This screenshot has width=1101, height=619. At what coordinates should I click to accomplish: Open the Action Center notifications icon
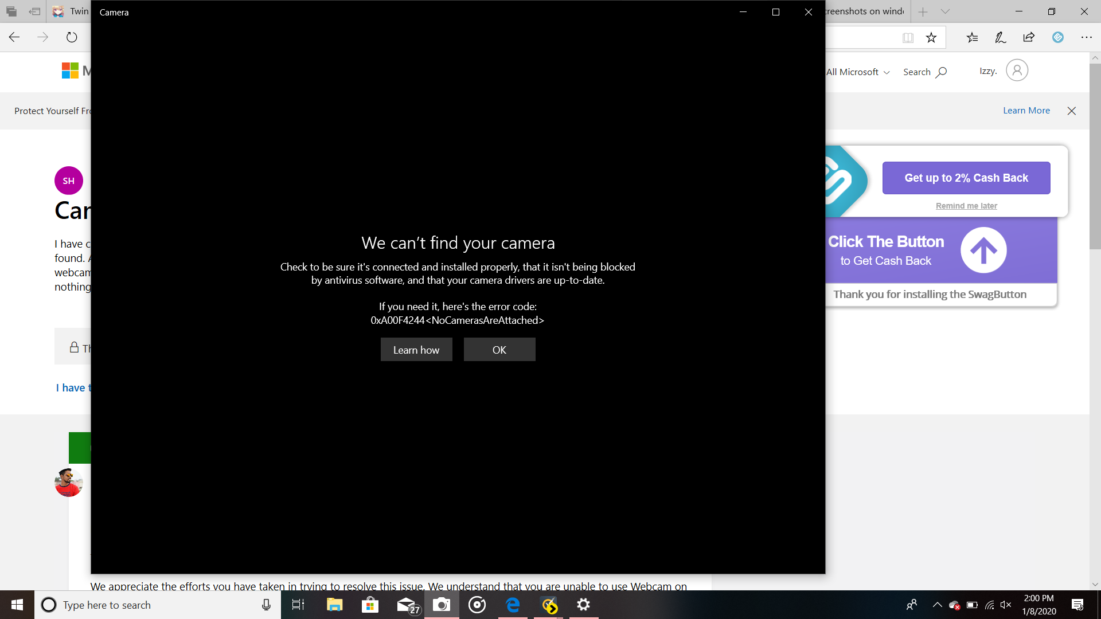(x=1077, y=605)
